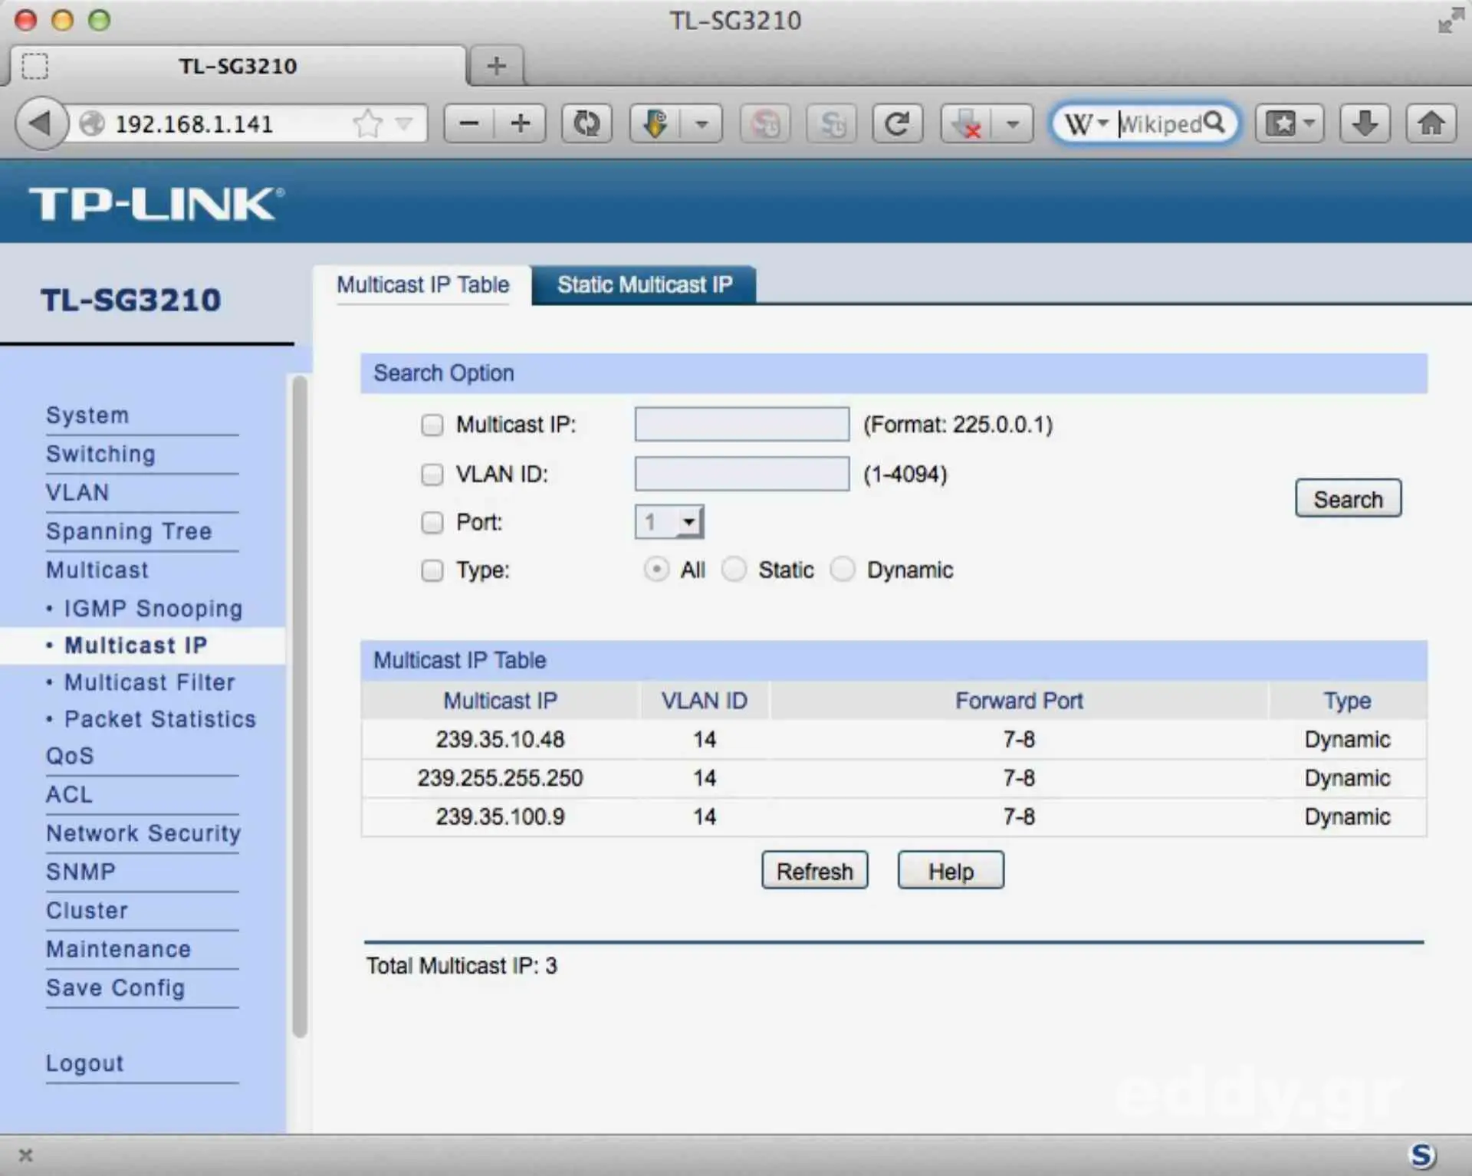This screenshot has width=1472, height=1176.
Task: Star the page with bookmark icon
Action: [368, 123]
